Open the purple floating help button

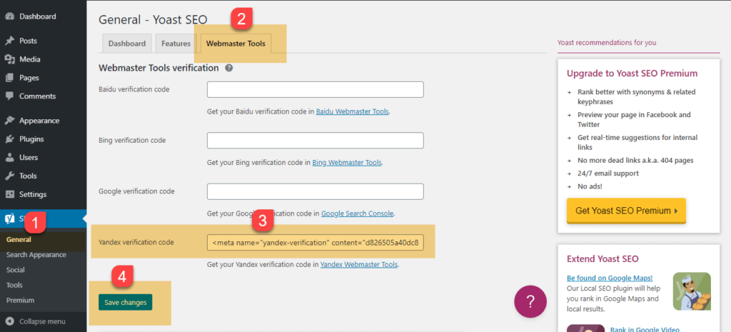(x=530, y=301)
